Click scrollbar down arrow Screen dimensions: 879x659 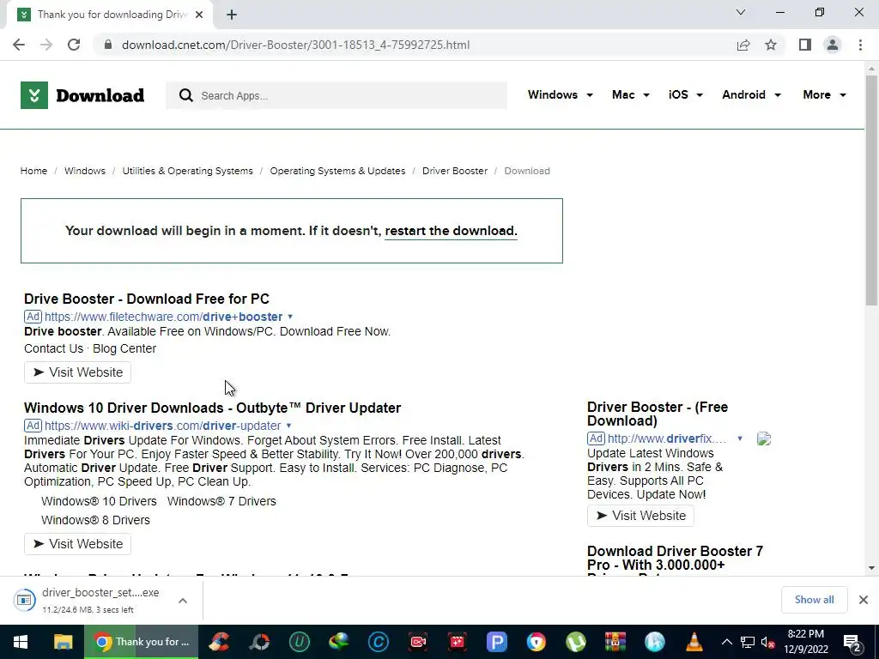point(871,568)
